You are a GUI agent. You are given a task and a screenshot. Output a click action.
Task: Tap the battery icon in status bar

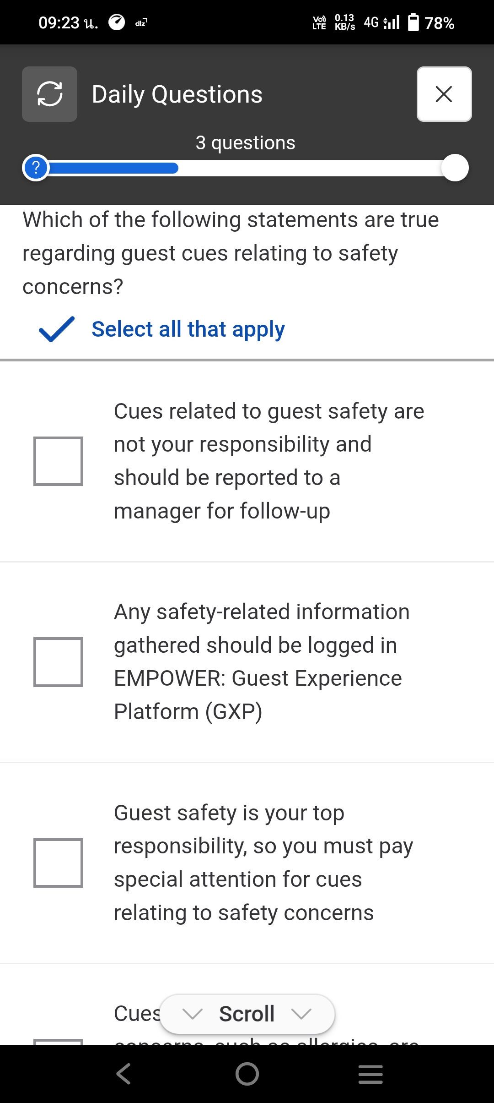pyautogui.click(x=413, y=22)
